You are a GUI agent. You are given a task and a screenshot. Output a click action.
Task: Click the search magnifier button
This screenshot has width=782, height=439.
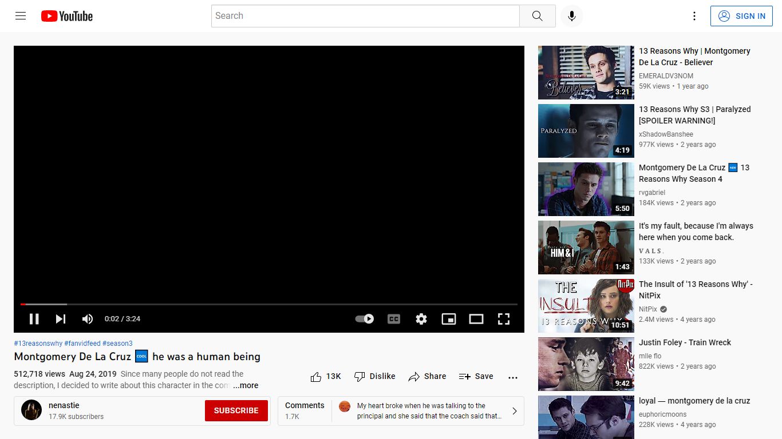(537, 16)
